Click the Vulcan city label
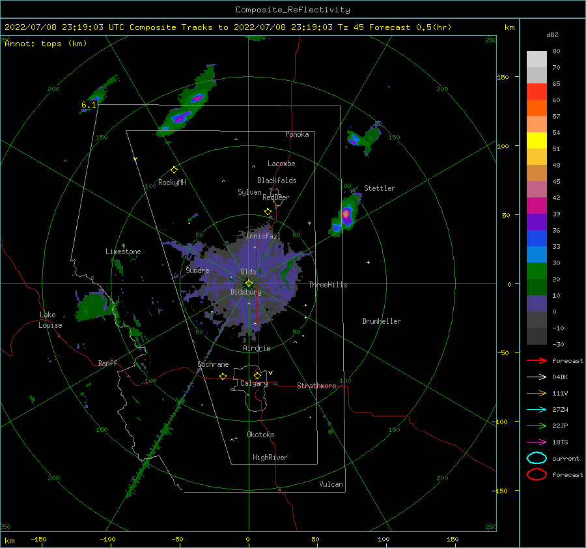The image size is (586, 548). tap(331, 484)
